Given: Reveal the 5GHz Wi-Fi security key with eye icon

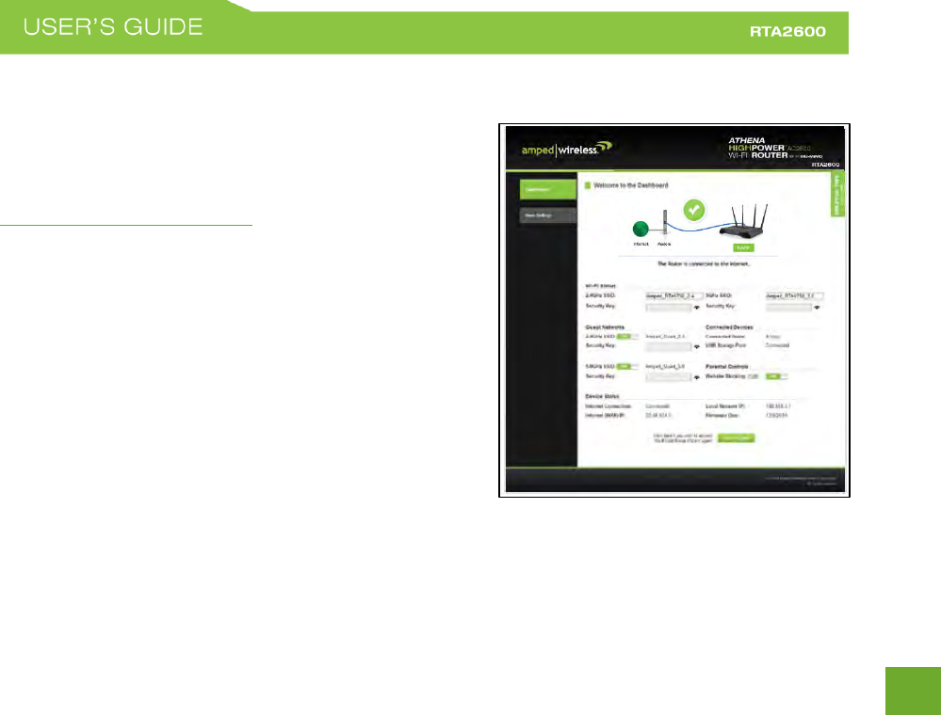Looking at the screenshot, I should click(x=817, y=308).
